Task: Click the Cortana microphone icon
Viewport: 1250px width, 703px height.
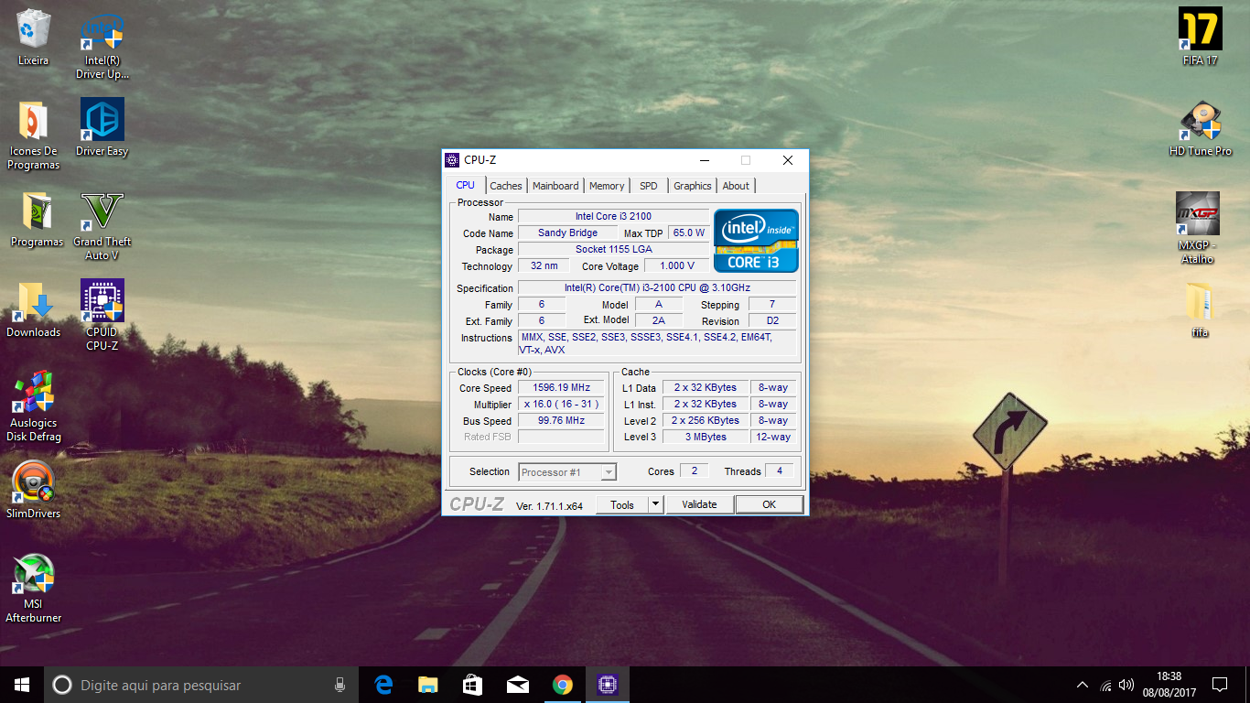Action: [x=339, y=685]
